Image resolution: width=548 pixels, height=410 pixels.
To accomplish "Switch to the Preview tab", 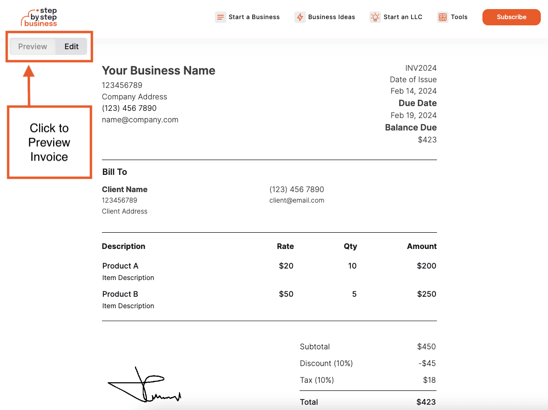I will click(33, 46).
